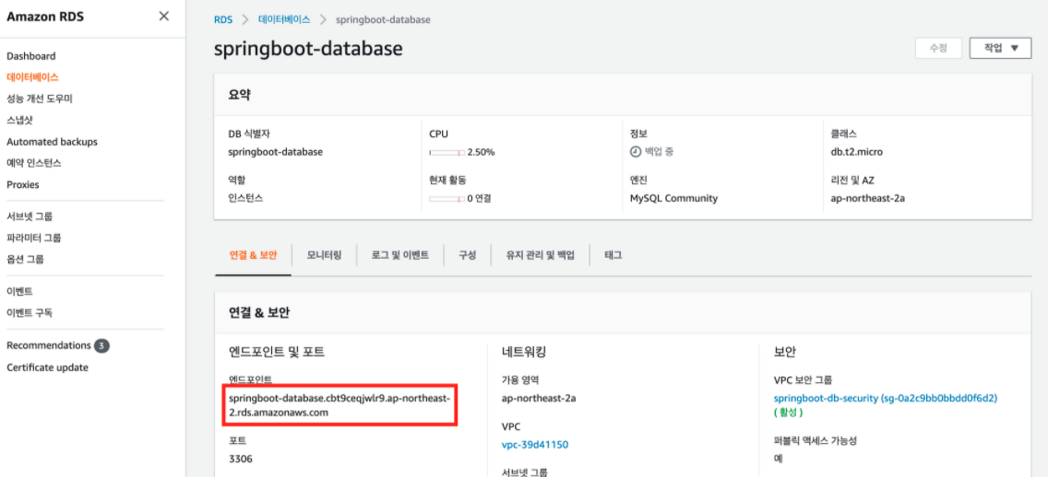The width and height of the screenshot is (1048, 477).
Task: Open 서브넷 그룹 in sidebar
Action: 30,216
